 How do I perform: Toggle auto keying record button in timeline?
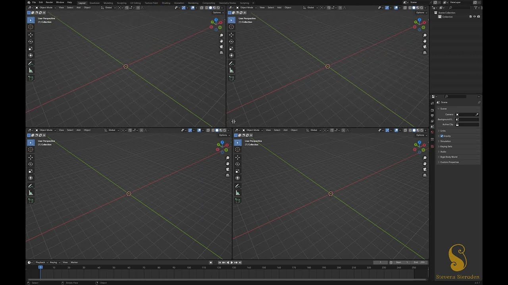pyautogui.click(x=211, y=262)
